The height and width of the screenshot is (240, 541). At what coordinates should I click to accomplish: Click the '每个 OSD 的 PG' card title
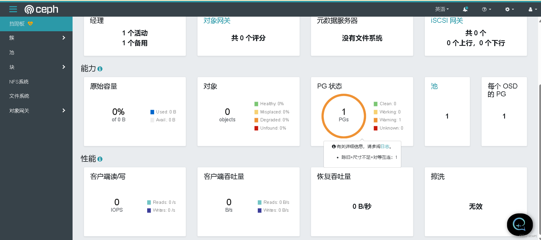coord(502,90)
